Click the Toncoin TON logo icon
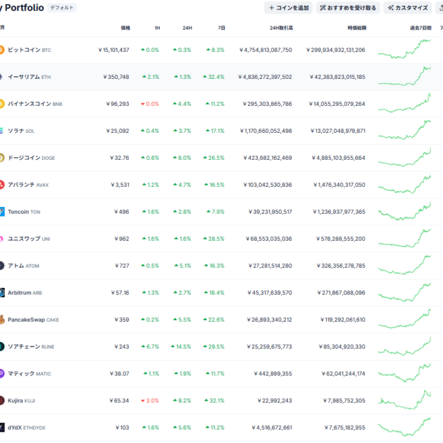The height and width of the screenshot is (443, 443). point(1,212)
